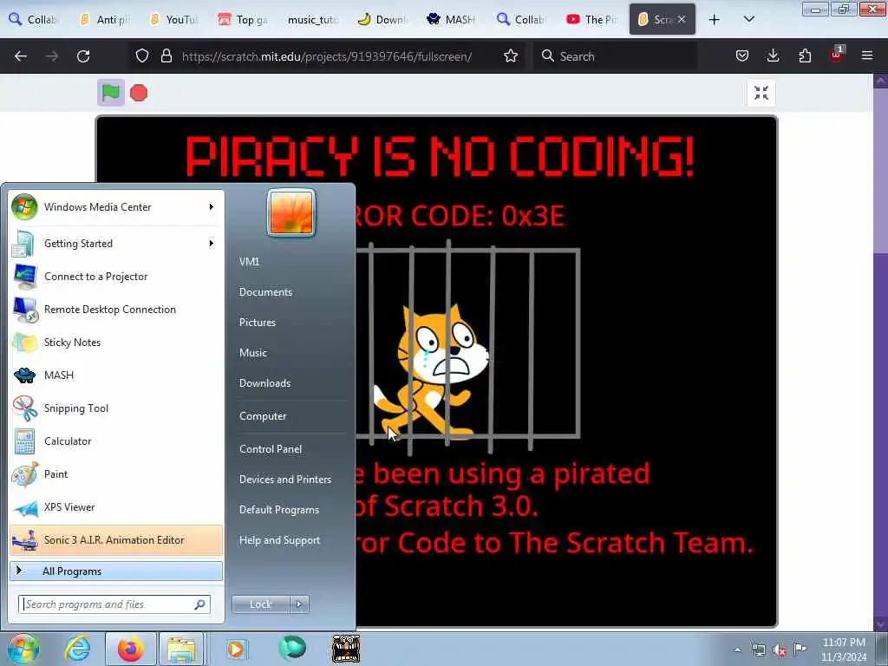888x666 pixels.
Task: Bookmark this page with the star
Action: (x=510, y=56)
